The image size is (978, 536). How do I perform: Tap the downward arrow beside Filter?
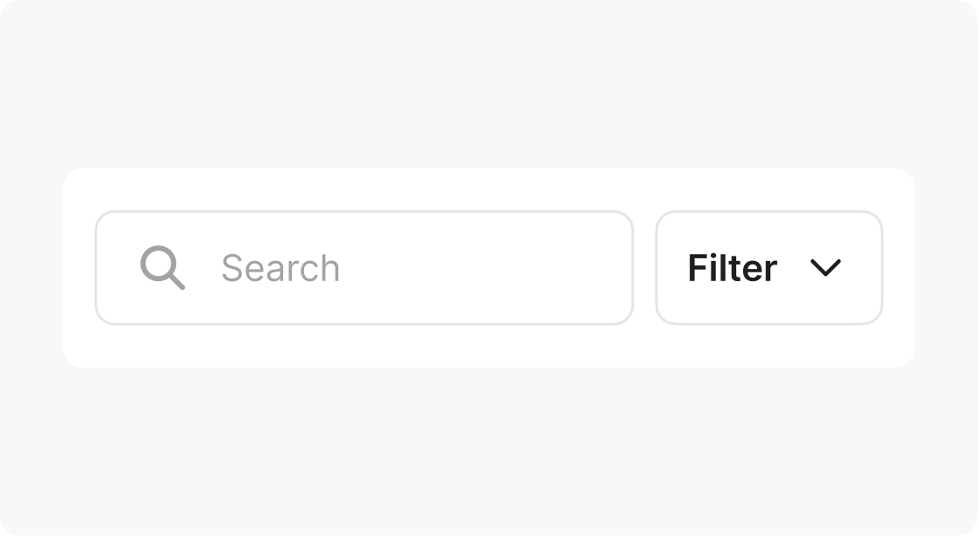click(826, 268)
